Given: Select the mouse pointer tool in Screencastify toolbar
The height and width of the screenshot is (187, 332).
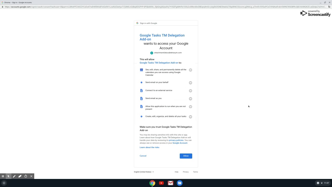Looking at the screenshot, I should click(9, 176).
